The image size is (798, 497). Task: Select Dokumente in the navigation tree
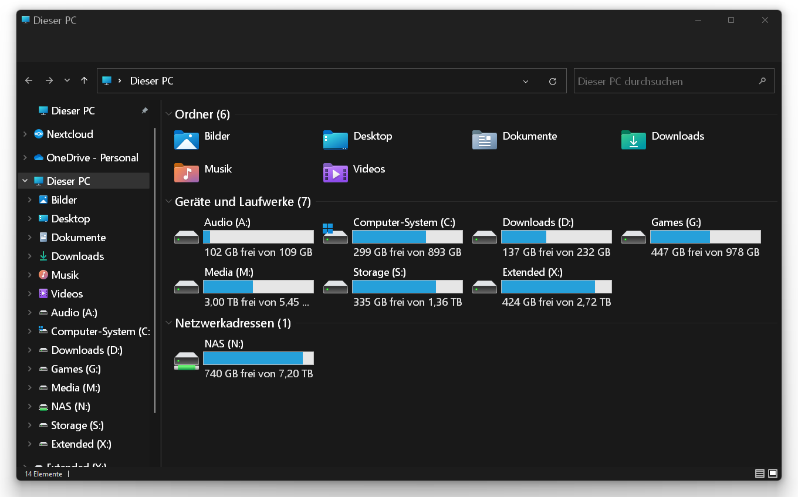[x=79, y=238]
